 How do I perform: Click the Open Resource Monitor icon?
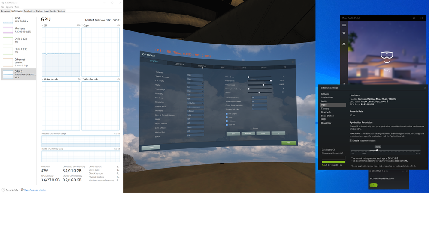tap(22, 190)
